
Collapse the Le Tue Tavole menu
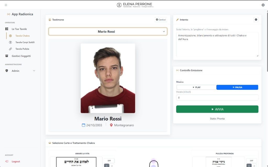pyautogui.click(x=19, y=29)
